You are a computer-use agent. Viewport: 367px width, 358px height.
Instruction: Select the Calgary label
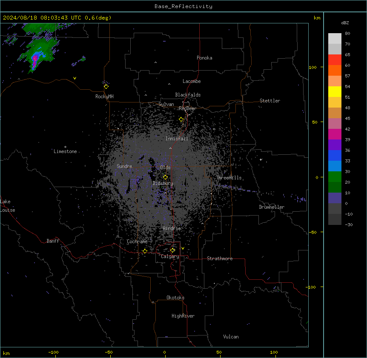tap(170, 256)
